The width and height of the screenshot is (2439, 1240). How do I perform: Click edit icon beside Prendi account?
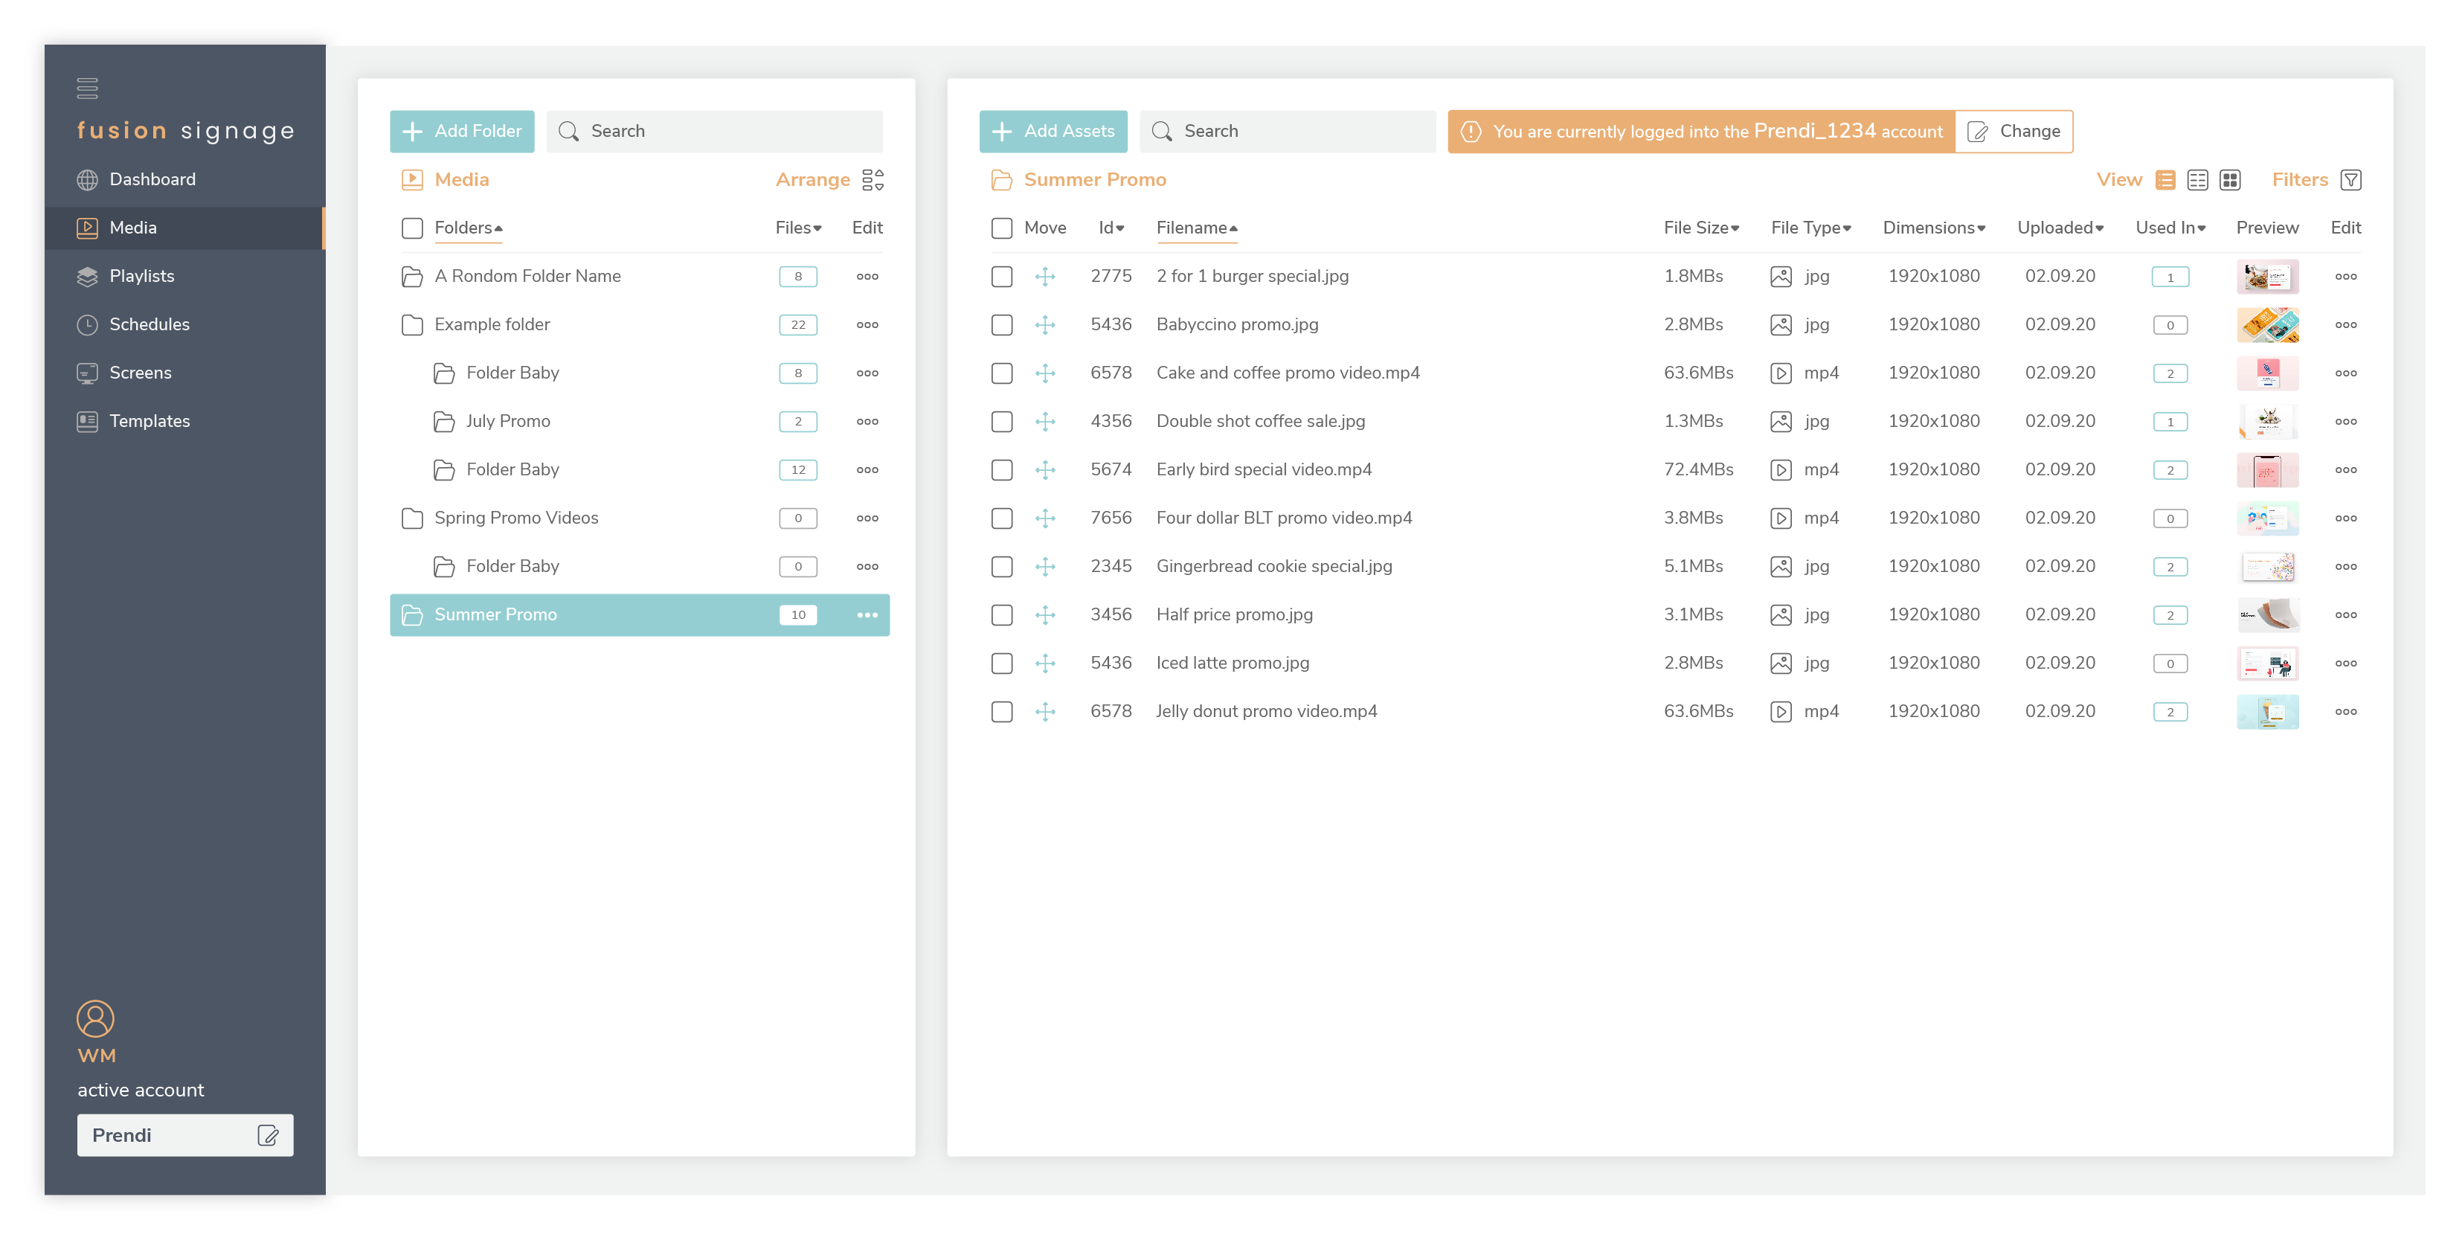point(268,1135)
